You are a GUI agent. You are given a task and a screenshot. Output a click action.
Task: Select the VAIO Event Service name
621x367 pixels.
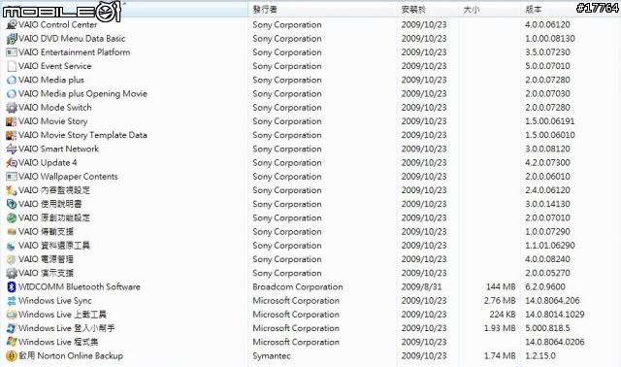[x=54, y=66]
